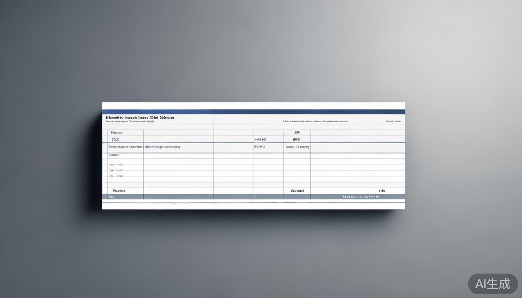
Task: Select the bold title text of the form
Action: 140,117
